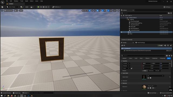Screen dimensions: 173x97
Task: Collapse the Transform section
Action: 122,61
